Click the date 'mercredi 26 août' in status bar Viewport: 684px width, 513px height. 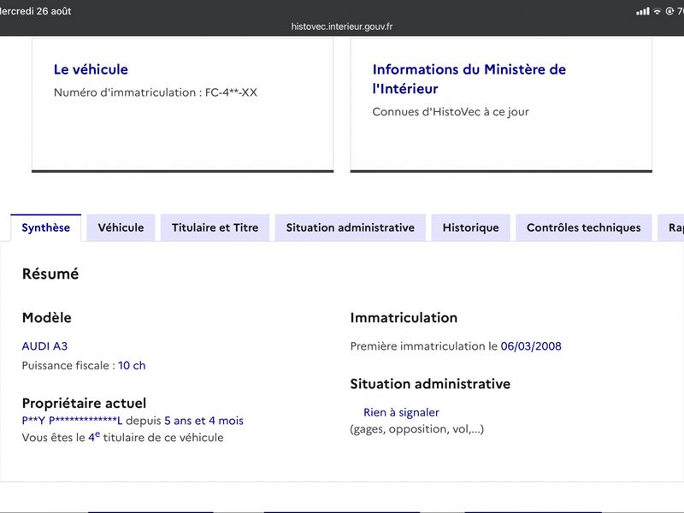tap(36, 11)
